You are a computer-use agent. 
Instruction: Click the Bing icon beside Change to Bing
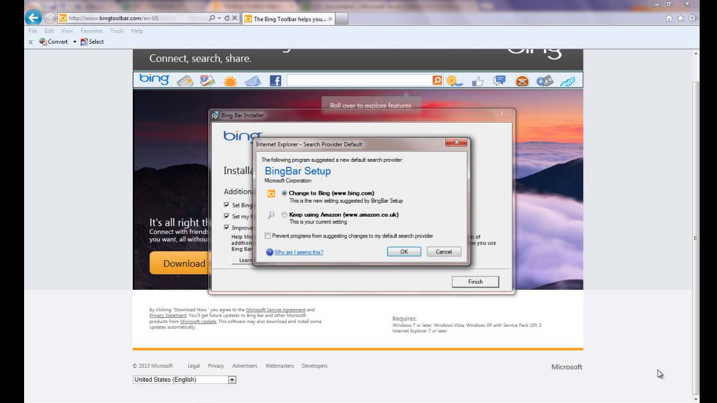pos(271,194)
